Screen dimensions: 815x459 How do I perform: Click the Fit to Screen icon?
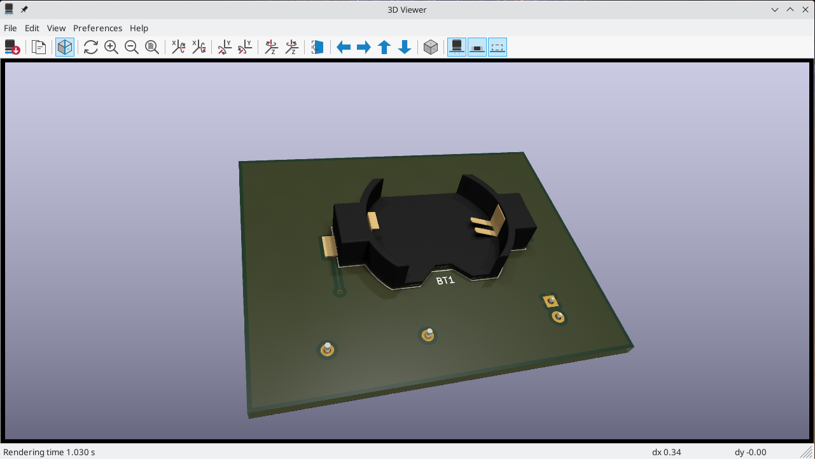[x=152, y=46]
